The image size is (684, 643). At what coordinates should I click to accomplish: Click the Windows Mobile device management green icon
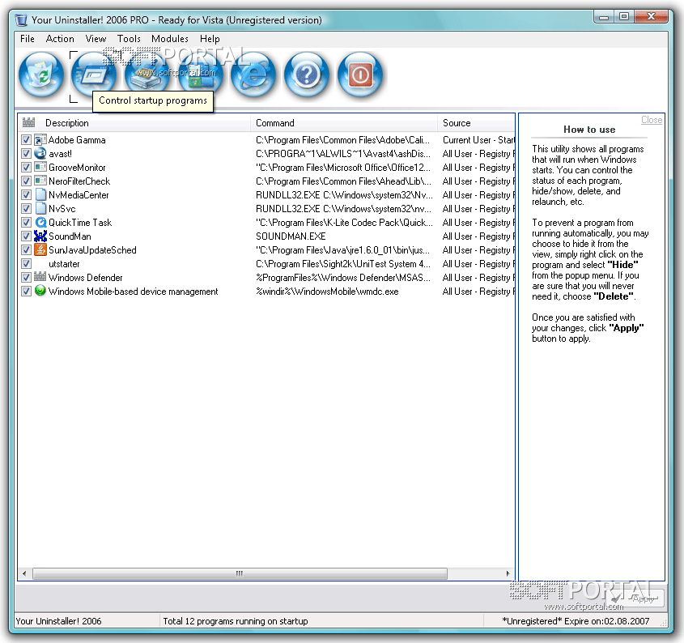coord(40,291)
